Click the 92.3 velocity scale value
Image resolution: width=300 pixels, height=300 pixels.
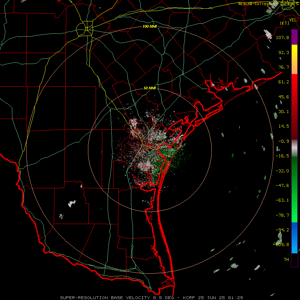(x=284, y=52)
